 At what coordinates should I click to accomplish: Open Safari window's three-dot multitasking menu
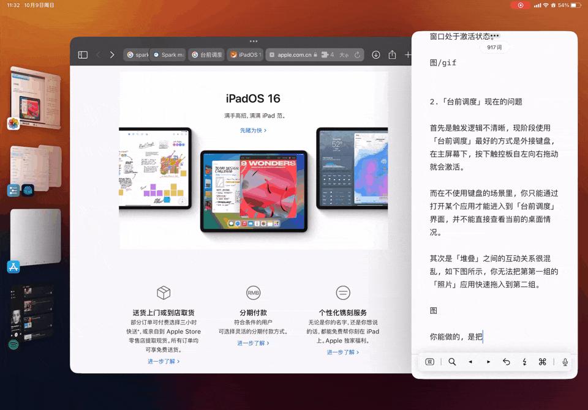(x=254, y=41)
